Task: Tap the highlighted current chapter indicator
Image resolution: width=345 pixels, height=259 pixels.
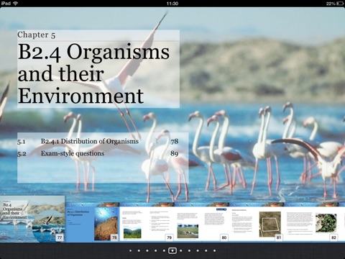Action: [x=172, y=250]
